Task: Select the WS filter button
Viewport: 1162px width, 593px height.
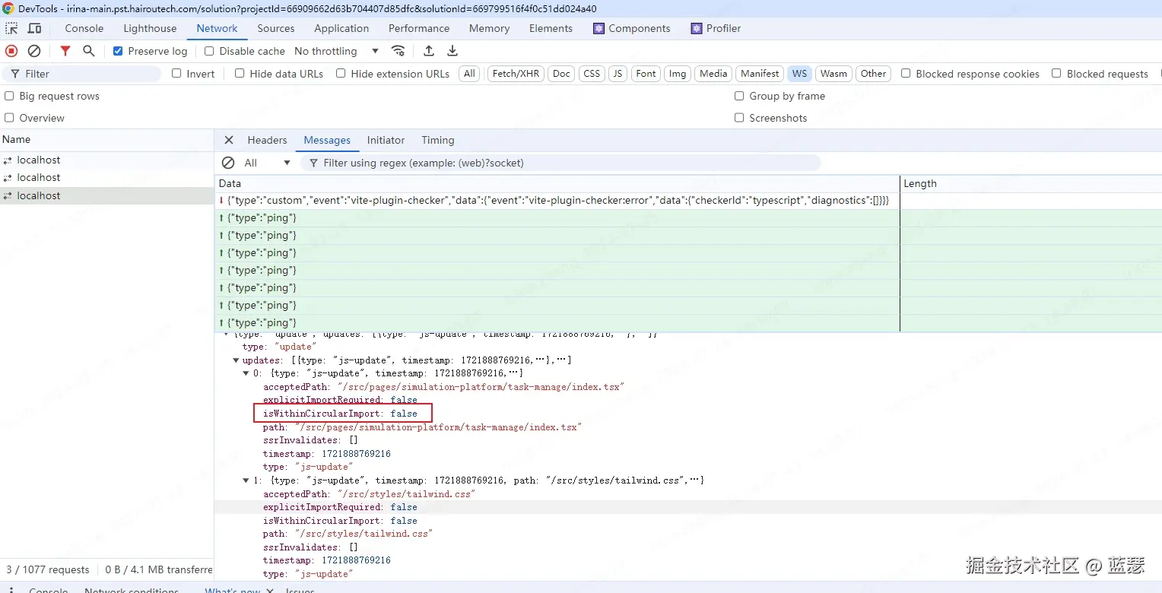Action: point(798,74)
